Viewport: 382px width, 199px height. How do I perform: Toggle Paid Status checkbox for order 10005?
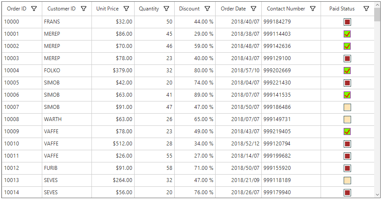pyautogui.click(x=347, y=83)
